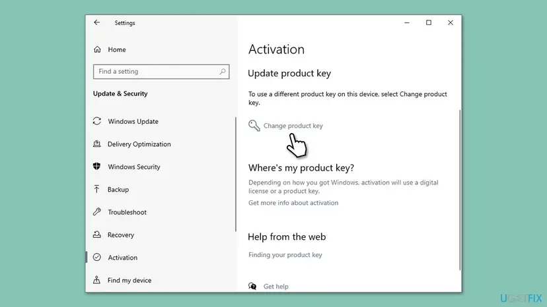Click the Update & Security heading

coord(120,94)
